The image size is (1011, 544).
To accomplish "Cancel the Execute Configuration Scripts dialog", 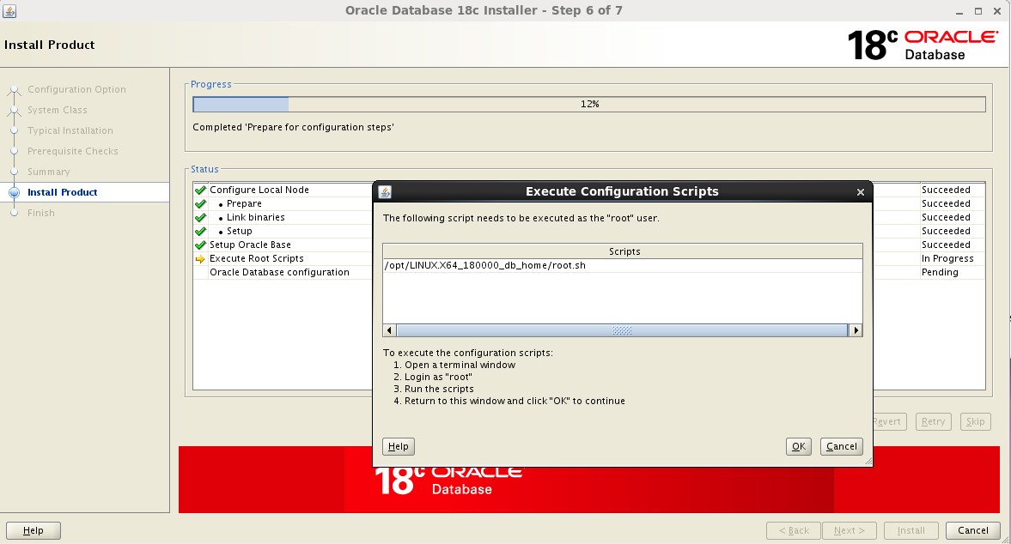I will click(x=842, y=447).
